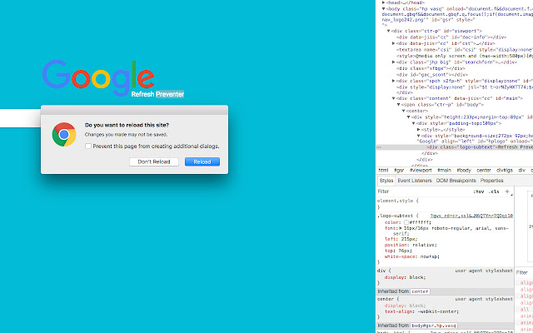Click the Refresh Preventer subtext on the page
The image size is (533, 333).
click(157, 94)
